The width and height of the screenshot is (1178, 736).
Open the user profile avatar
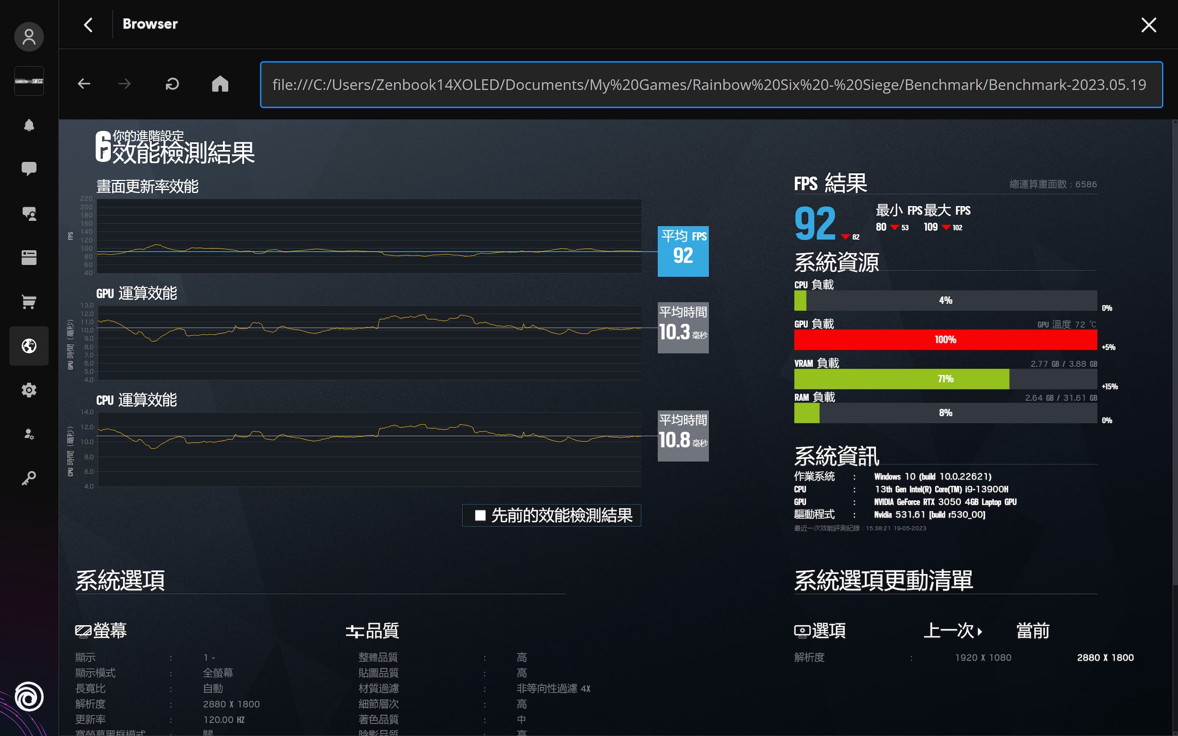[x=29, y=37]
